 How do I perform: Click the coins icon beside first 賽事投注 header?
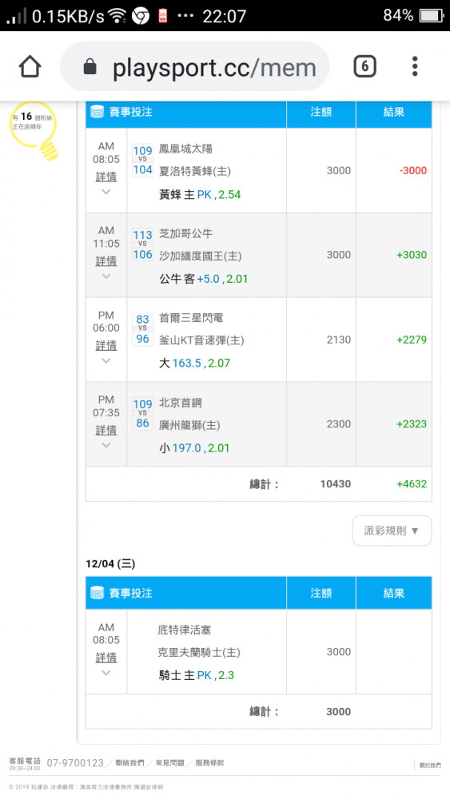pos(98,112)
